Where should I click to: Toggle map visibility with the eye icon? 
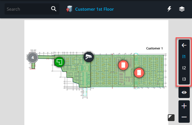tap(184, 92)
